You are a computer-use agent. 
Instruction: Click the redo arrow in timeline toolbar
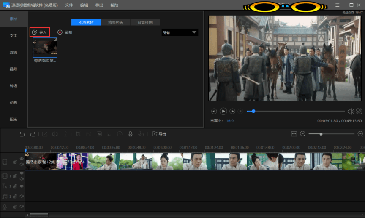coord(33,134)
